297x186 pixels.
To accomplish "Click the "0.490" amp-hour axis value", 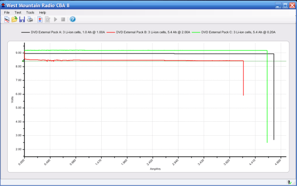I will (47, 163).
